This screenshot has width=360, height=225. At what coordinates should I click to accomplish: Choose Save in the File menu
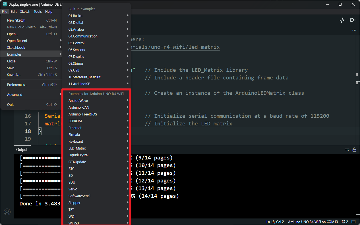pyautogui.click(x=31, y=68)
